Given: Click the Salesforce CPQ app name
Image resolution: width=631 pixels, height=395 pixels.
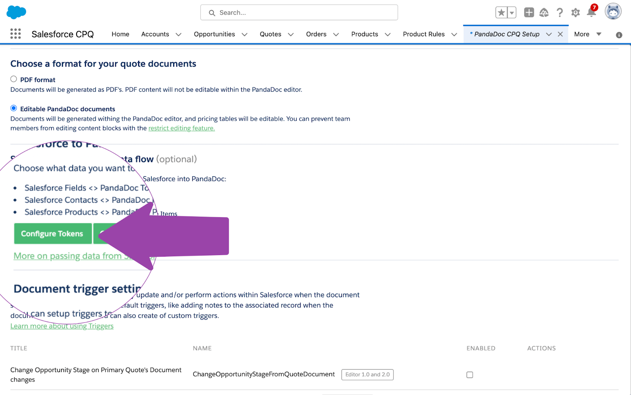Looking at the screenshot, I should (x=63, y=34).
